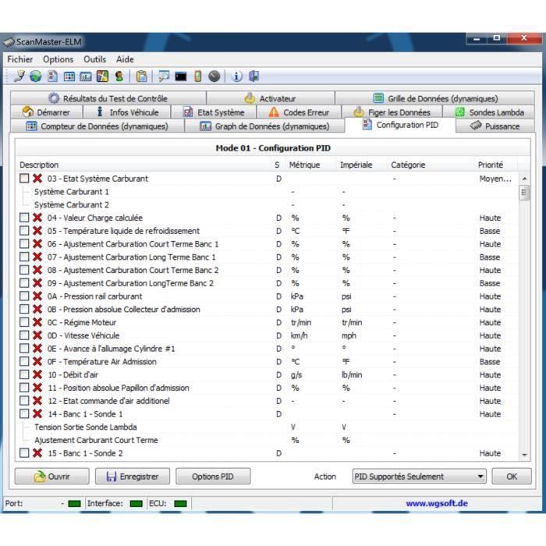Enable the 0D - Vitesse Véhicule checkbox
546x546 pixels.
[24, 335]
